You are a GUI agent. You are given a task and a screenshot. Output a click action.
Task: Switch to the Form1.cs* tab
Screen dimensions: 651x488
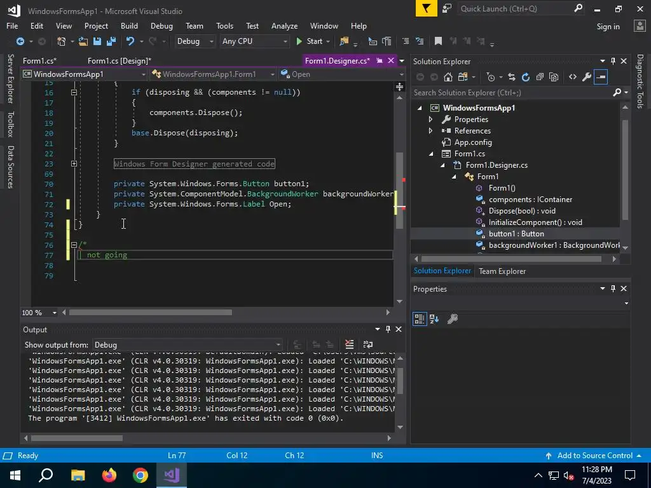click(x=39, y=61)
